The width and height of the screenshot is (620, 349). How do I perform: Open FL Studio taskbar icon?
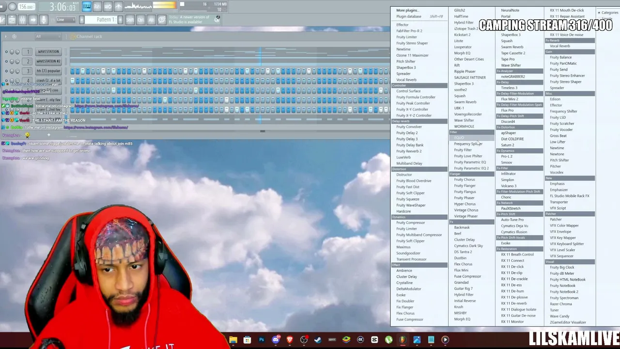403,340
